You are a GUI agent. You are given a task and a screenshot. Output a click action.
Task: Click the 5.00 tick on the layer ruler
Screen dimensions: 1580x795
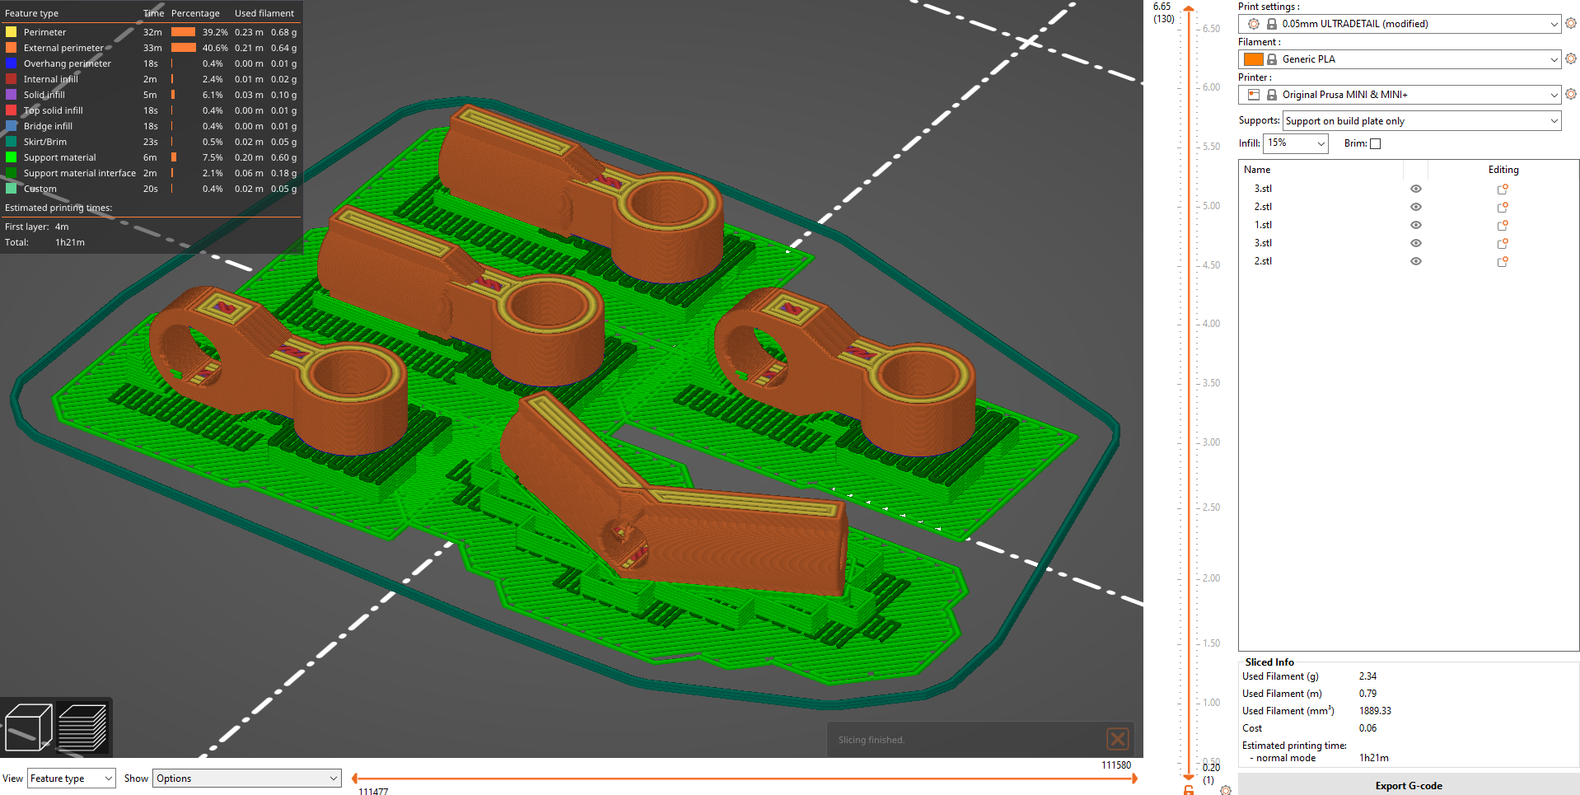(x=1211, y=206)
